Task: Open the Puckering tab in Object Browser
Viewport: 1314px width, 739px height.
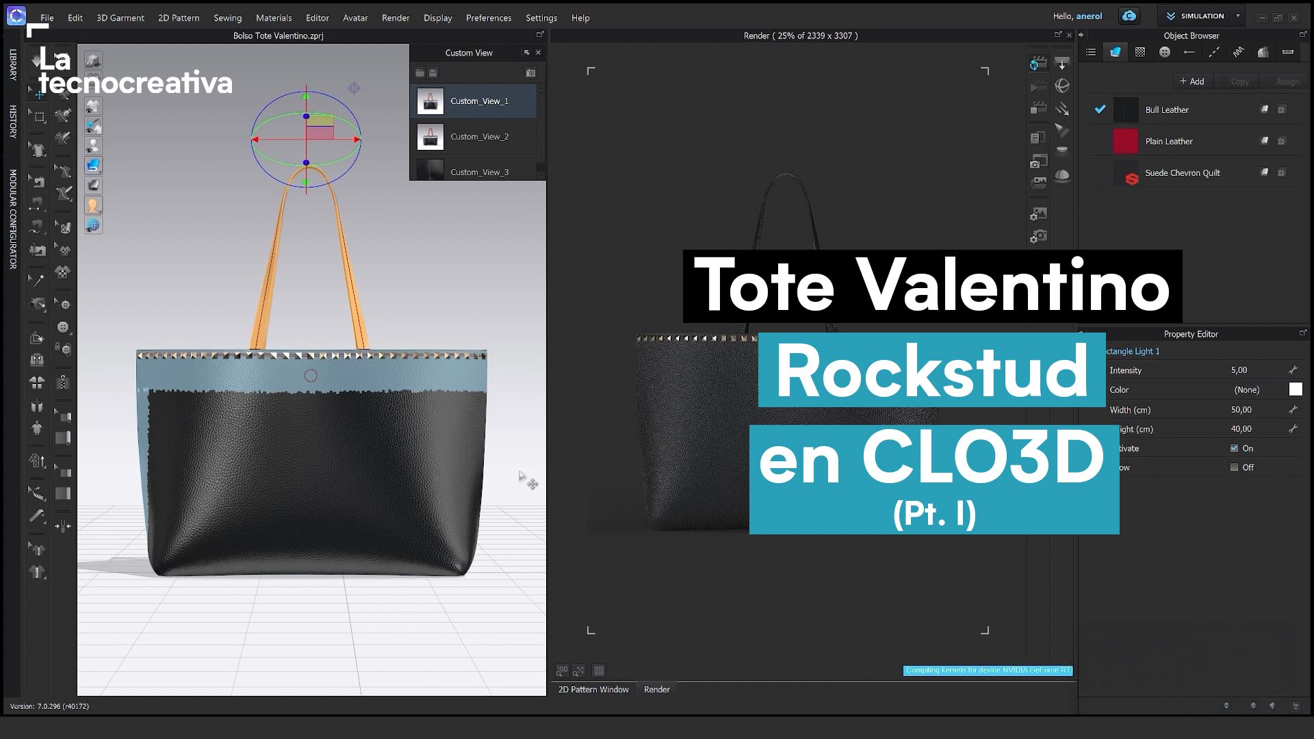Action: (1239, 52)
